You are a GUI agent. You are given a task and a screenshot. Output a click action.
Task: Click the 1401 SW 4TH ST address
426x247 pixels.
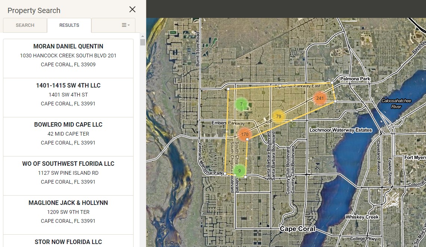[x=68, y=95]
